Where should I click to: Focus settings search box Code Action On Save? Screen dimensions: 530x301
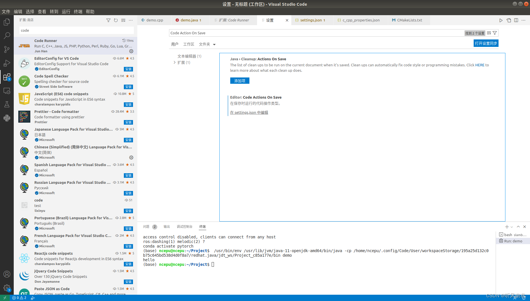coord(316,33)
